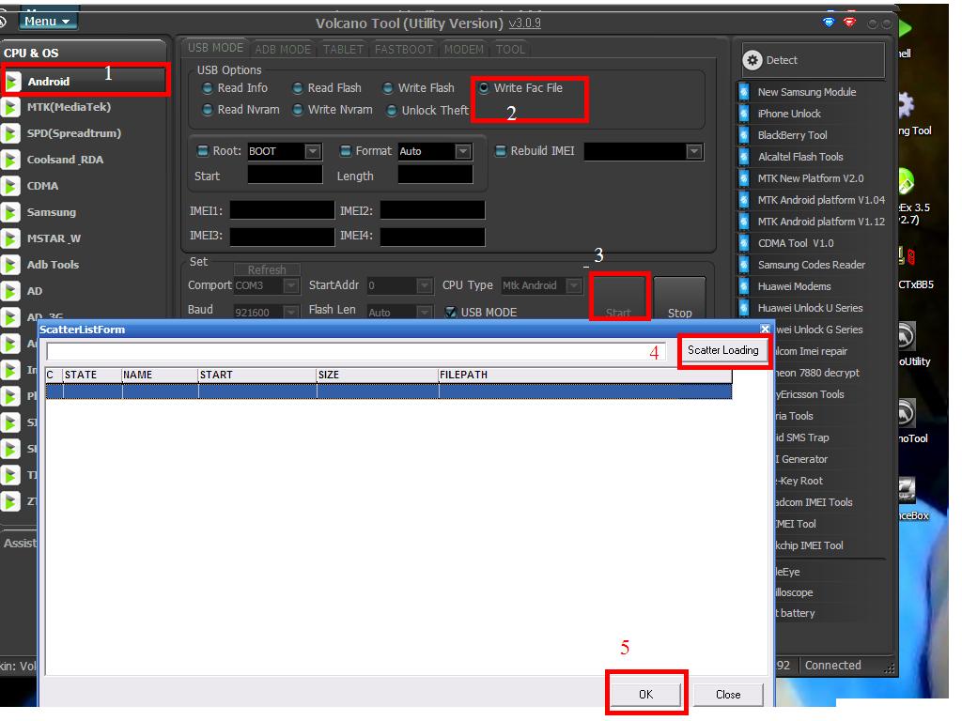
Task: Click the Alcaltel Flash Tools icon
Action: click(744, 157)
